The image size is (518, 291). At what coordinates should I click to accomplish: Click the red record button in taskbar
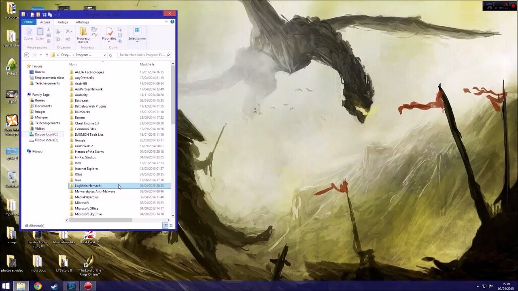coord(88,286)
